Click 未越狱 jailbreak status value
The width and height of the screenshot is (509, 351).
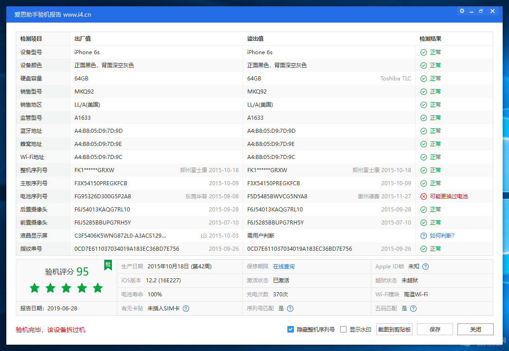410,281
